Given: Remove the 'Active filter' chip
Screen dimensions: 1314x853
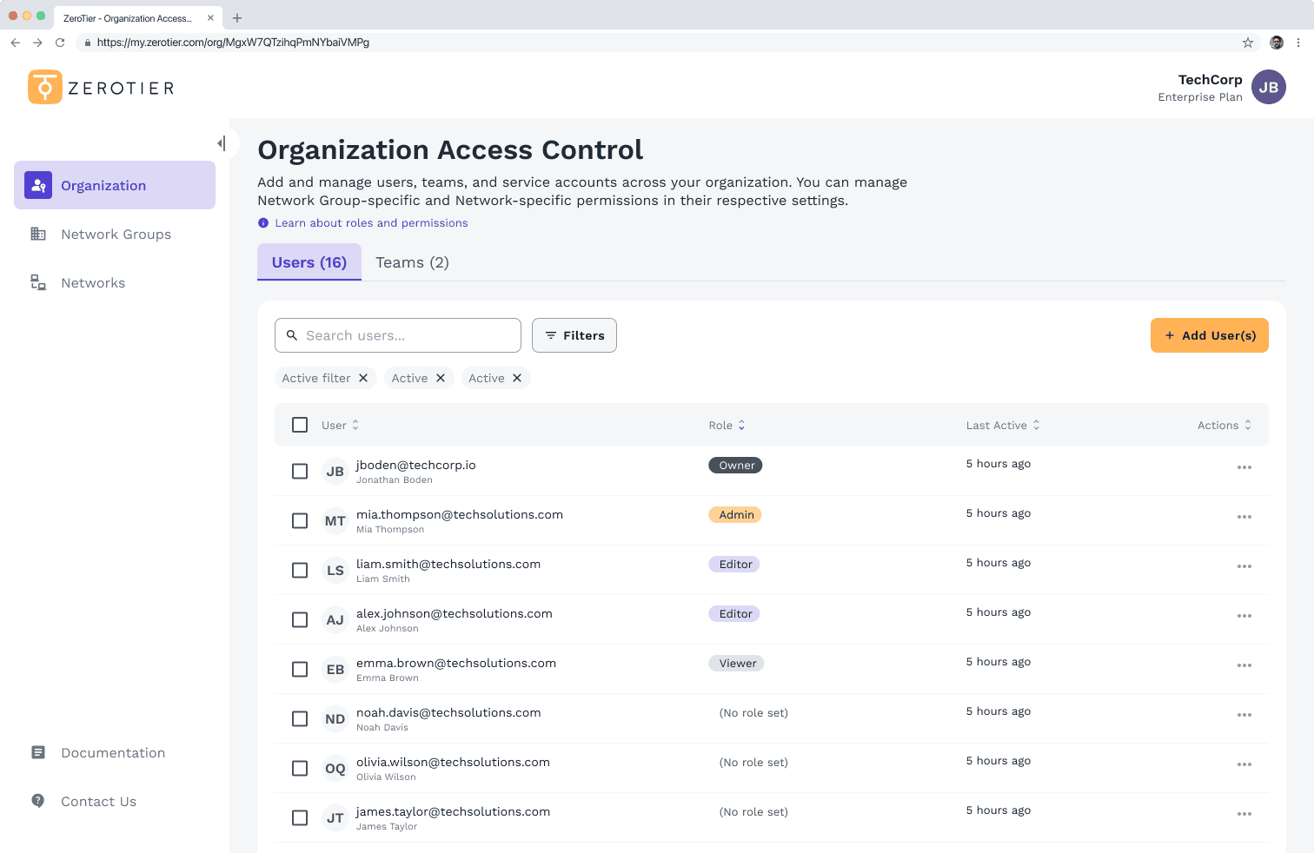Looking at the screenshot, I should (x=363, y=378).
